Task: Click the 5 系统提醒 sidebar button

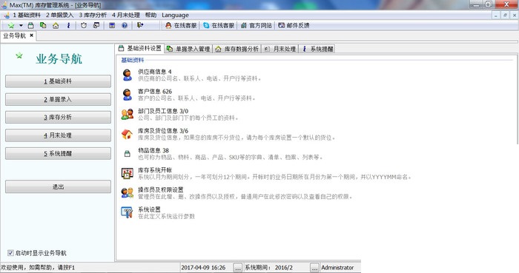Action: [58, 153]
